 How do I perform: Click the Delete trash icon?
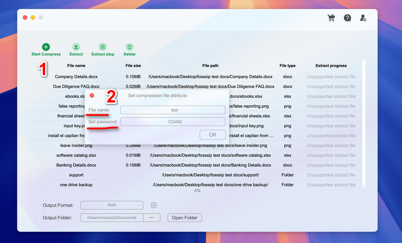point(129,47)
